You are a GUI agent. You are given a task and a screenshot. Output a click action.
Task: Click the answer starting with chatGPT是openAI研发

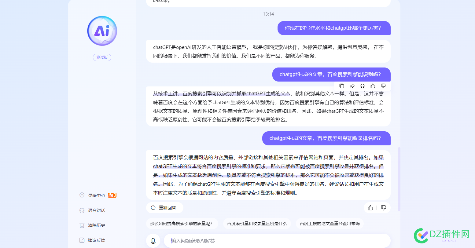pyautogui.click(x=268, y=51)
